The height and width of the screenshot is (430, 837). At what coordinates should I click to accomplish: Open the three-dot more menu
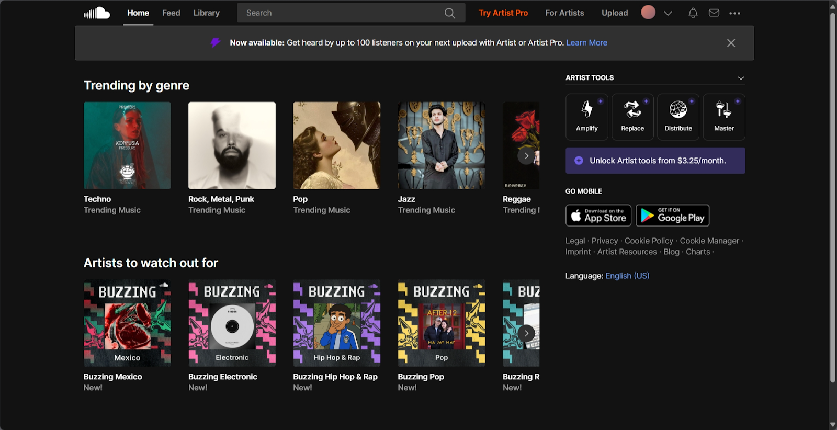pos(734,13)
